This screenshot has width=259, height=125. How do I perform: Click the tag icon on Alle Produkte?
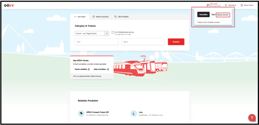coord(116,17)
